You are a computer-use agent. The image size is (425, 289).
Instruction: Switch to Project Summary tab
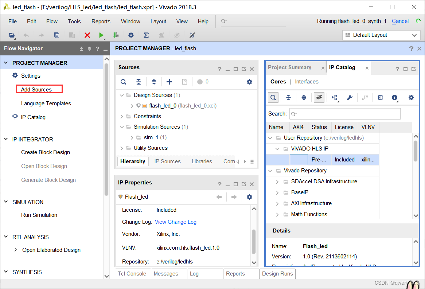(289, 67)
